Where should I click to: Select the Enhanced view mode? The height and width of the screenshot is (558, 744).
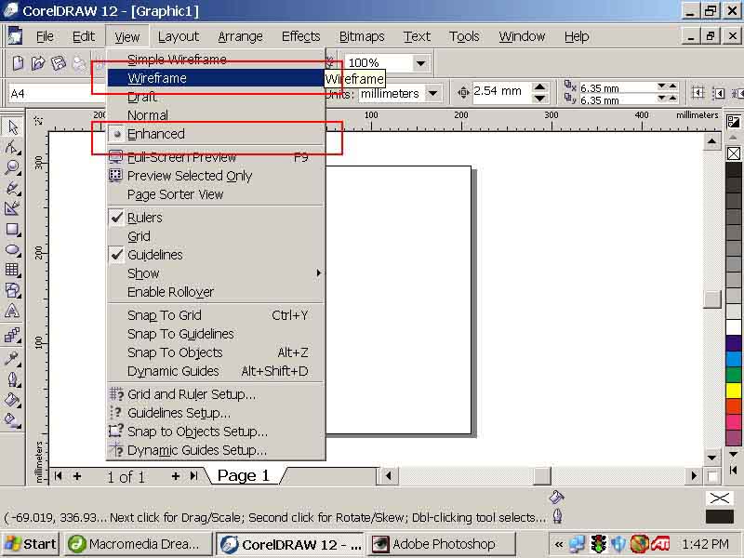tap(217, 134)
